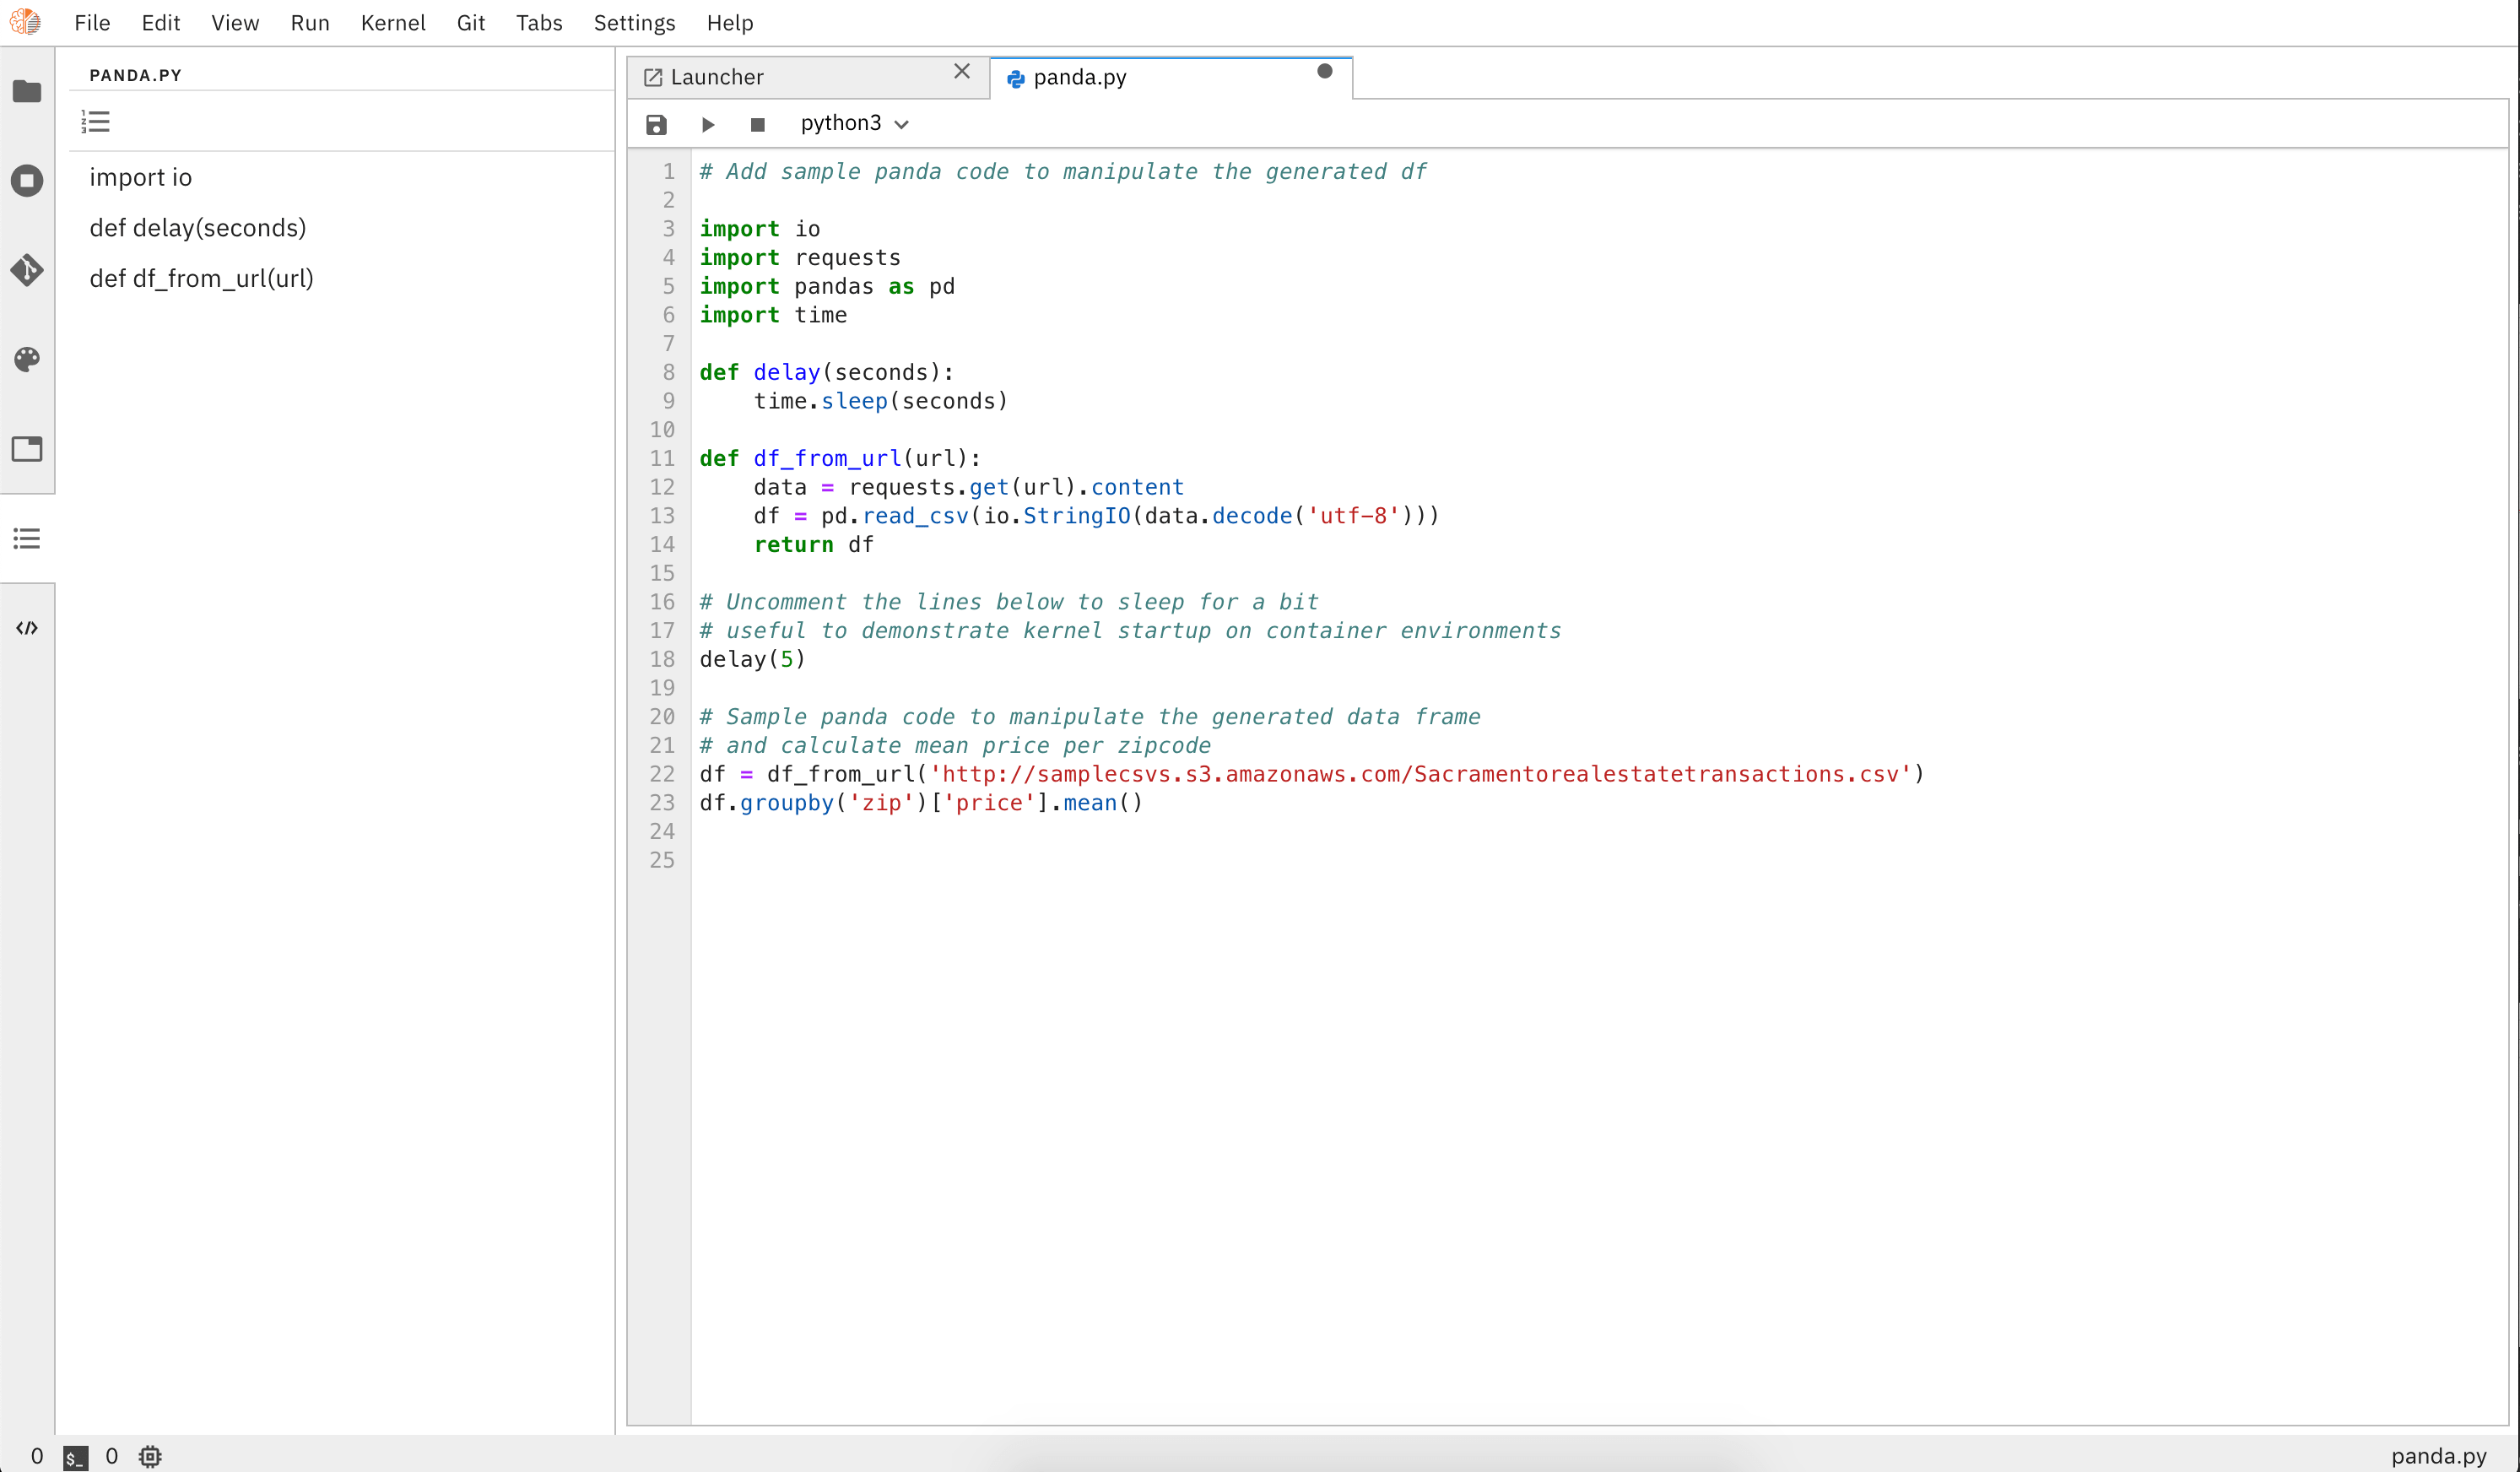This screenshot has width=2520, height=1472.
Task: Click the code snippet angle-bracket icon
Action: pyautogui.click(x=26, y=627)
